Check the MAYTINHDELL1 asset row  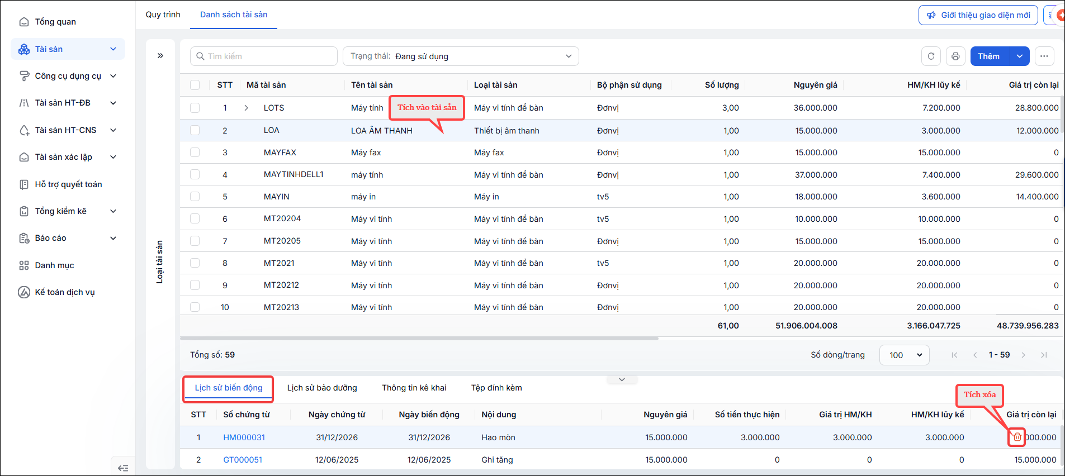point(195,174)
